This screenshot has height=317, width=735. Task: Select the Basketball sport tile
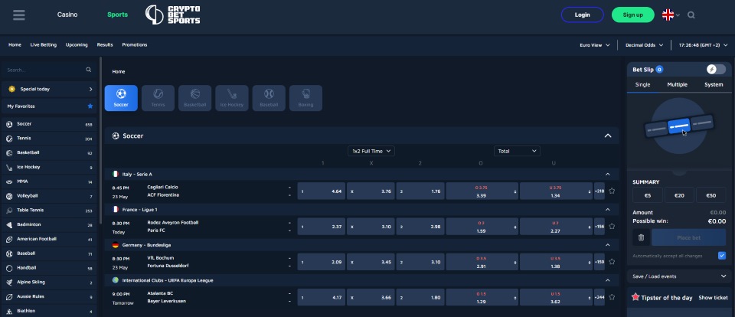click(195, 98)
